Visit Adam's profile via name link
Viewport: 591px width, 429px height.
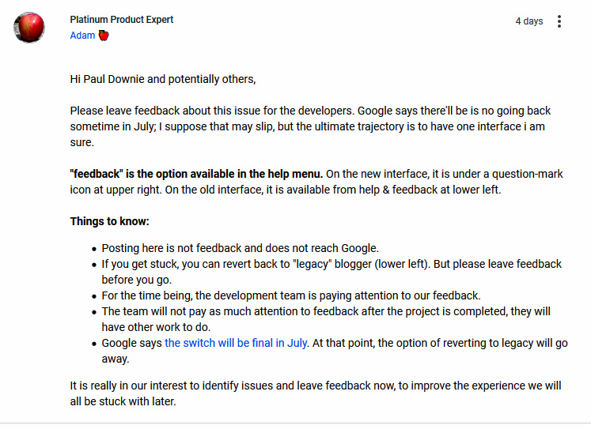[x=82, y=36]
